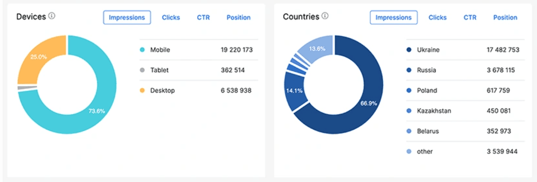Click the Desktop orange legend dot
This screenshot has height=182, width=537.
(x=142, y=90)
